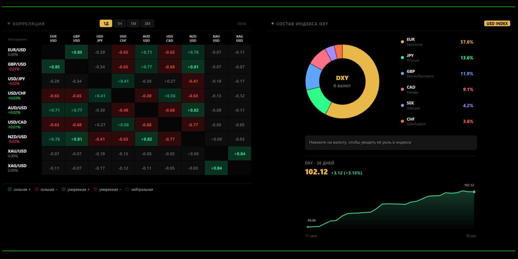Switch correlation period to 3М
Image resolution: width=518 pixels, height=259 pixels.
147,24
